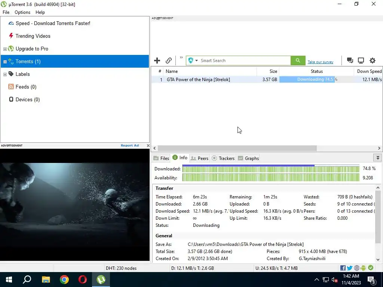383x287 pixels.
Task: Click the uTorrent taskbar icon
Action: 101,280
